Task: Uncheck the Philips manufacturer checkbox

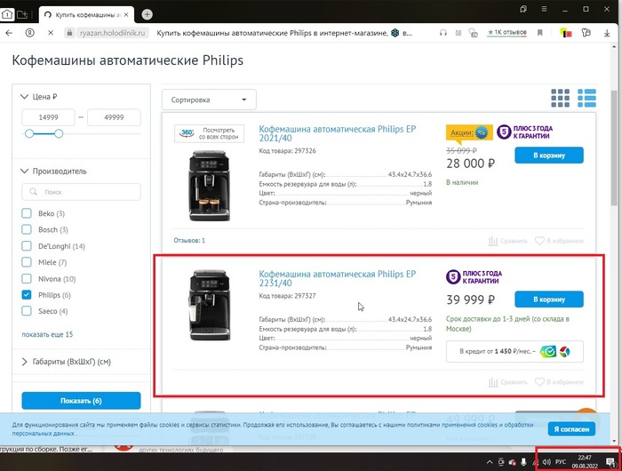Action: pos(28,294)
